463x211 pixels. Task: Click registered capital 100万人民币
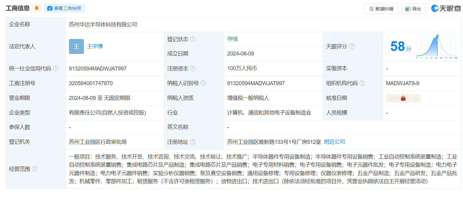click(x=242, y=69)
